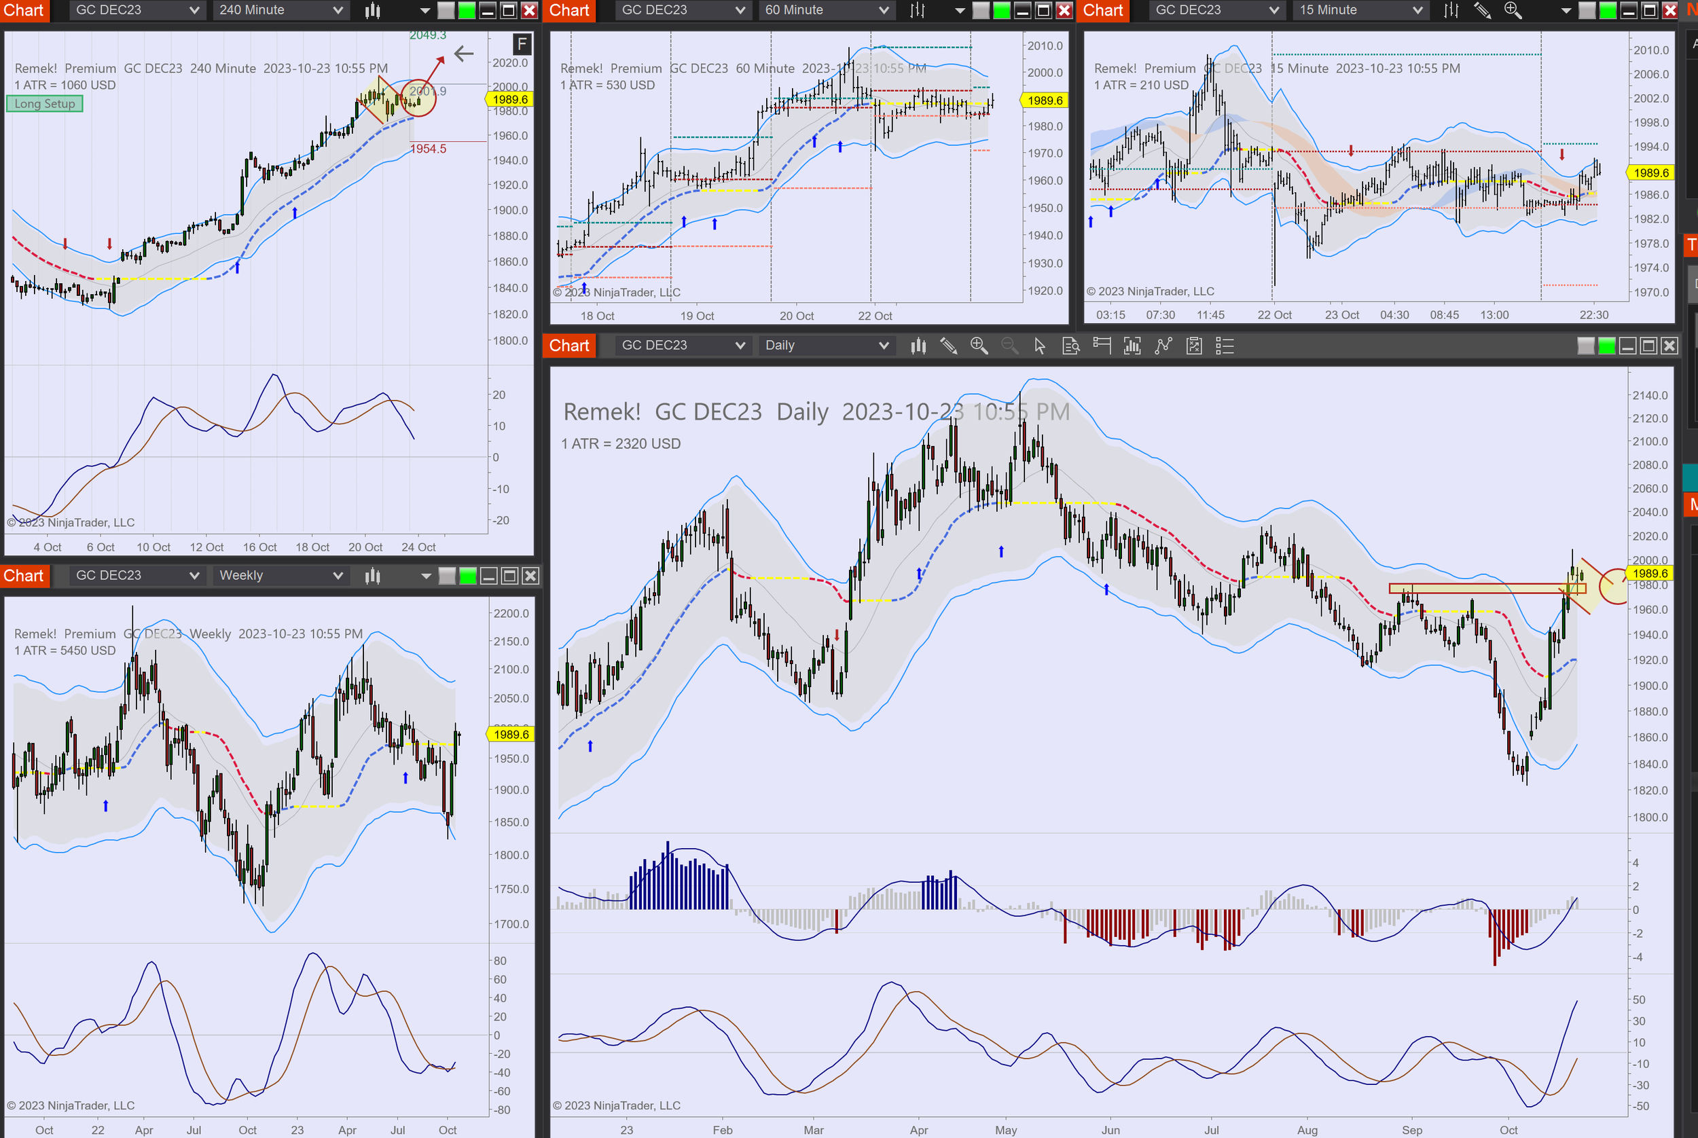Open bar style icon in 60 Minute chart
The height and width of the screenshot is (1138, 1698).
pyautogui.click(x=918, y=10)
